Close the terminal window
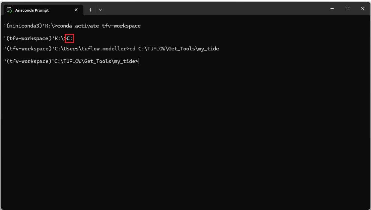 click(363, 9)
